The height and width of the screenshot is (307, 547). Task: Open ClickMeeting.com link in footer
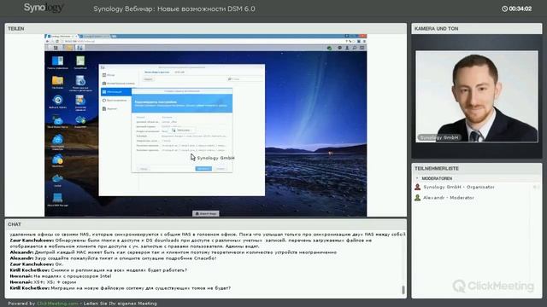(x=57, y=304)
